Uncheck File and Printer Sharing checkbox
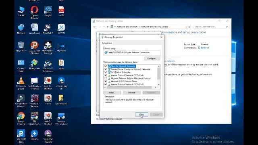 tap(106, 69)
